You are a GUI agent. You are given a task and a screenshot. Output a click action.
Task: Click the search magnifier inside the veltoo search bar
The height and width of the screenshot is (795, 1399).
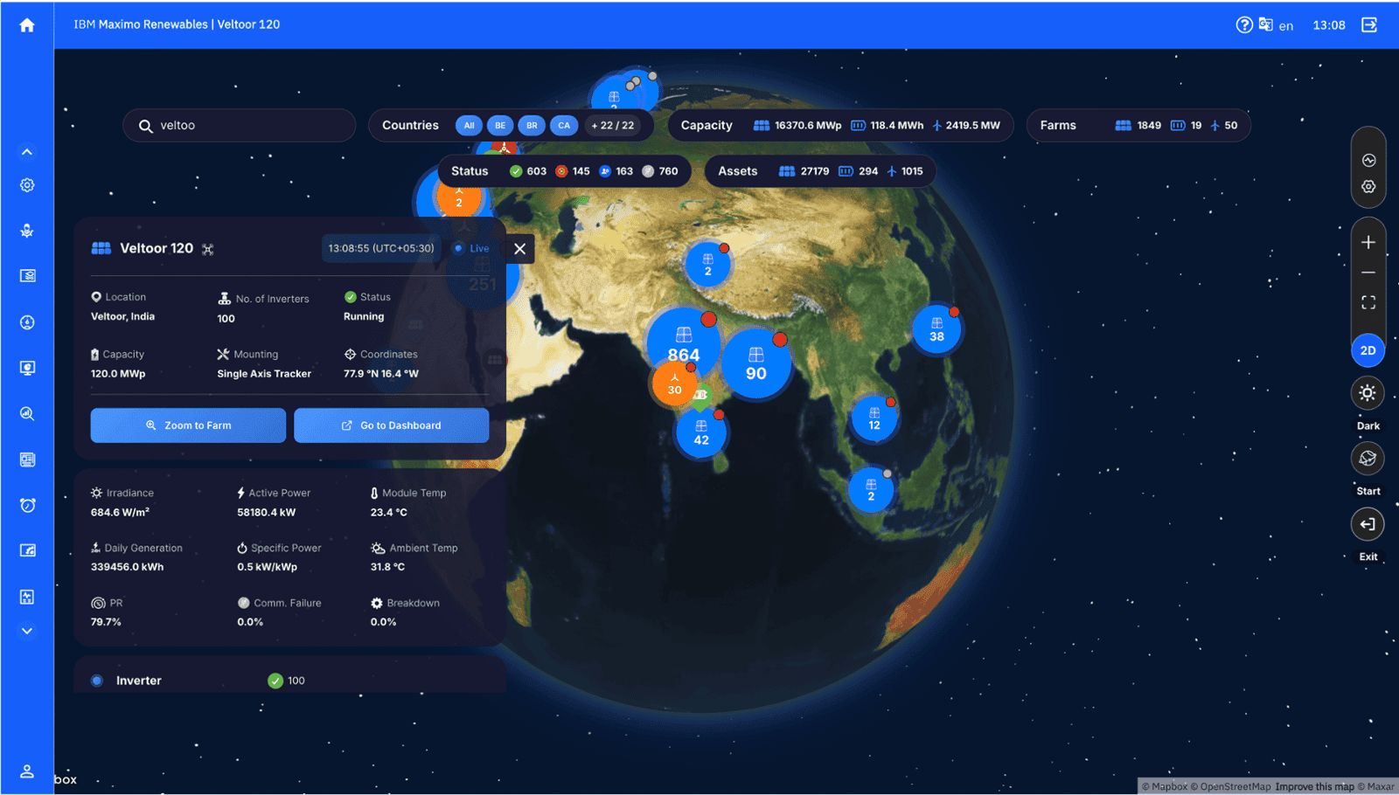point(146,125)
